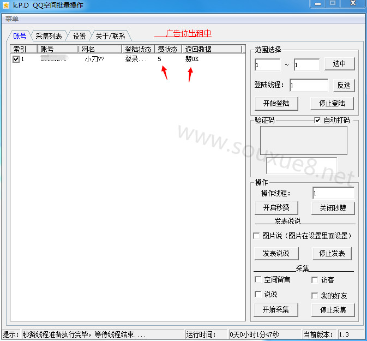Click the 运行时间 elapsed time value
The width and height of the screenshot is (367, 341).
coord(264,334)
